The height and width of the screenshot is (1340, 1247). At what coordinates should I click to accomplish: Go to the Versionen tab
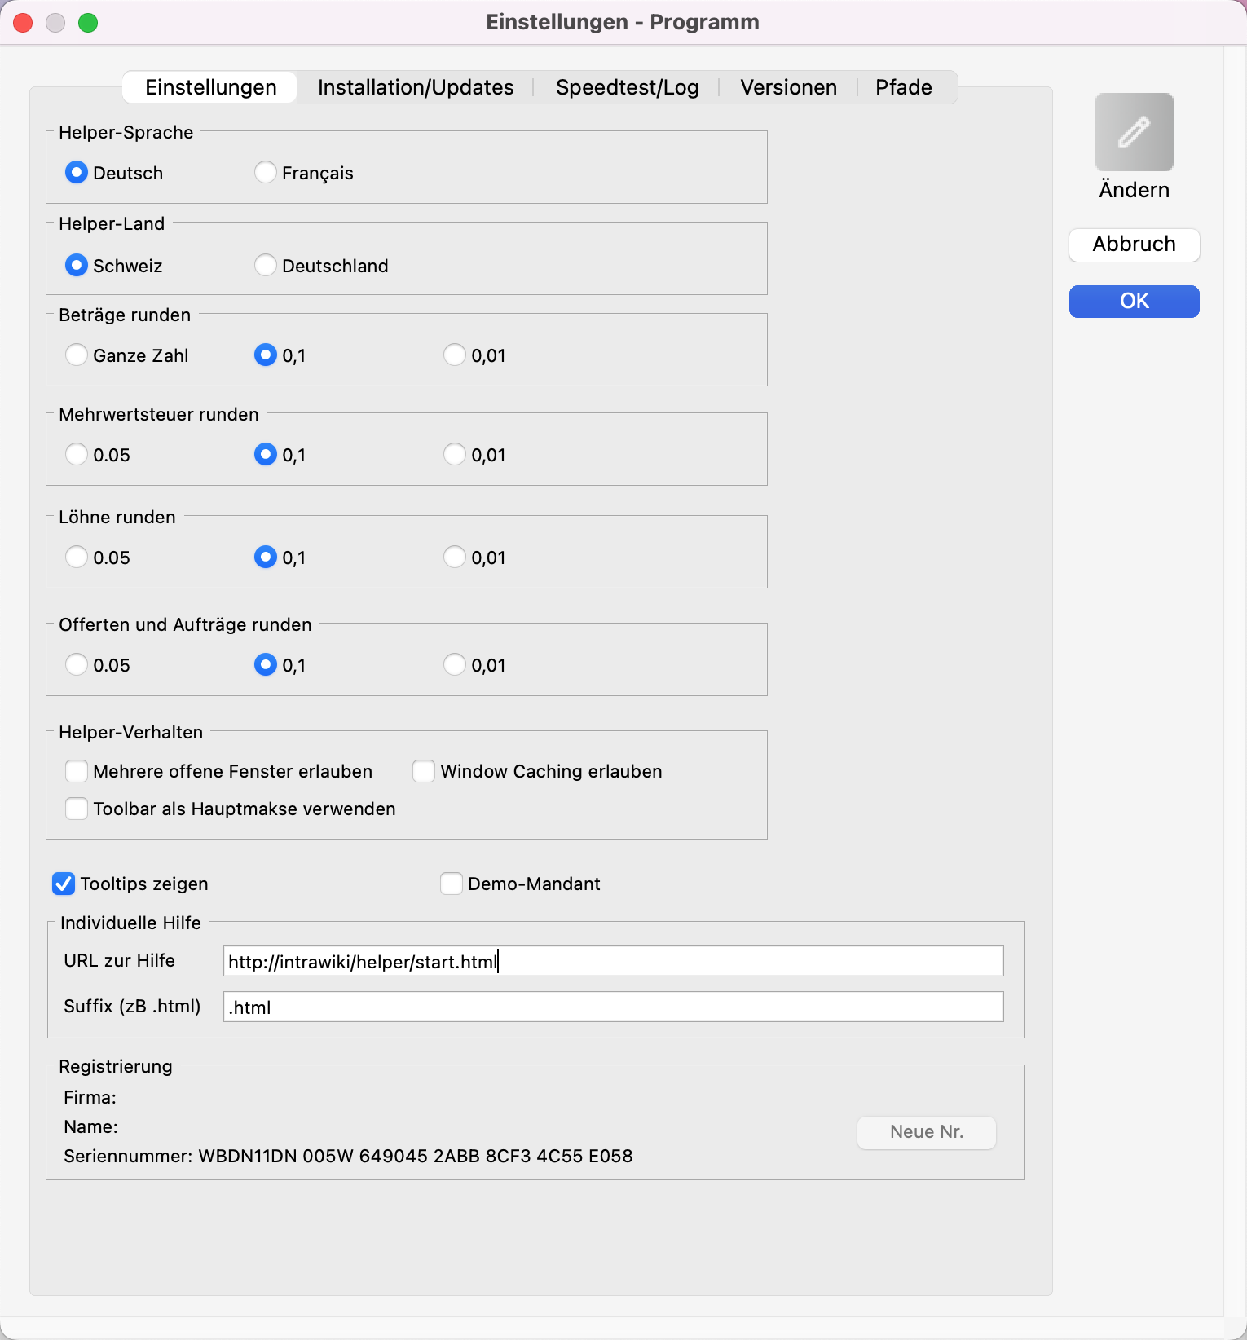pyautogui.click(x=787, y=87)
